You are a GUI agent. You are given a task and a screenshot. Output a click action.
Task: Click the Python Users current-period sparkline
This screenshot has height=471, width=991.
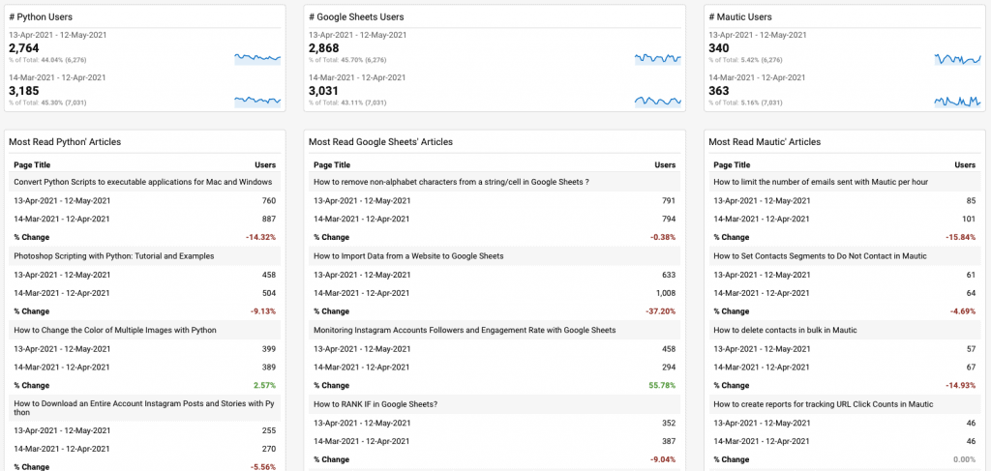pyautogui.click(x=257, y=59)
